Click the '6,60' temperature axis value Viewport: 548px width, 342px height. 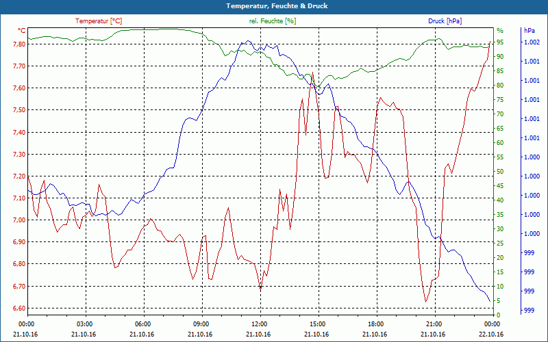coord(20,308)
